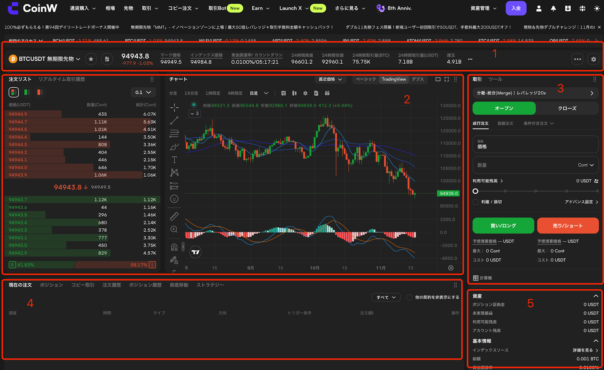Open the Cont quantity unit dropdown
This screenshot has width=604, height=370.
pyautogui.click(x=586, y=165)
